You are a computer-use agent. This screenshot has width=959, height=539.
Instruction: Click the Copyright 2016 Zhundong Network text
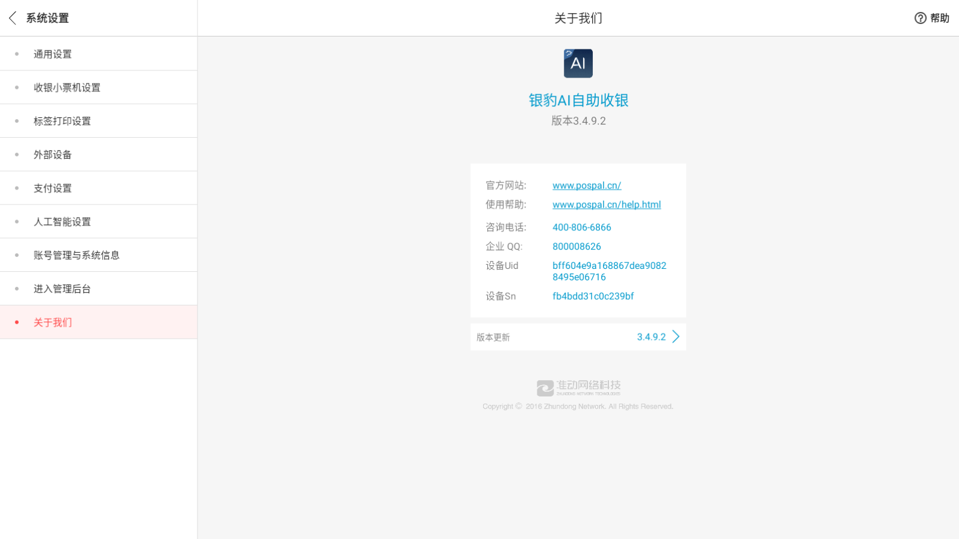coord(578,407)
